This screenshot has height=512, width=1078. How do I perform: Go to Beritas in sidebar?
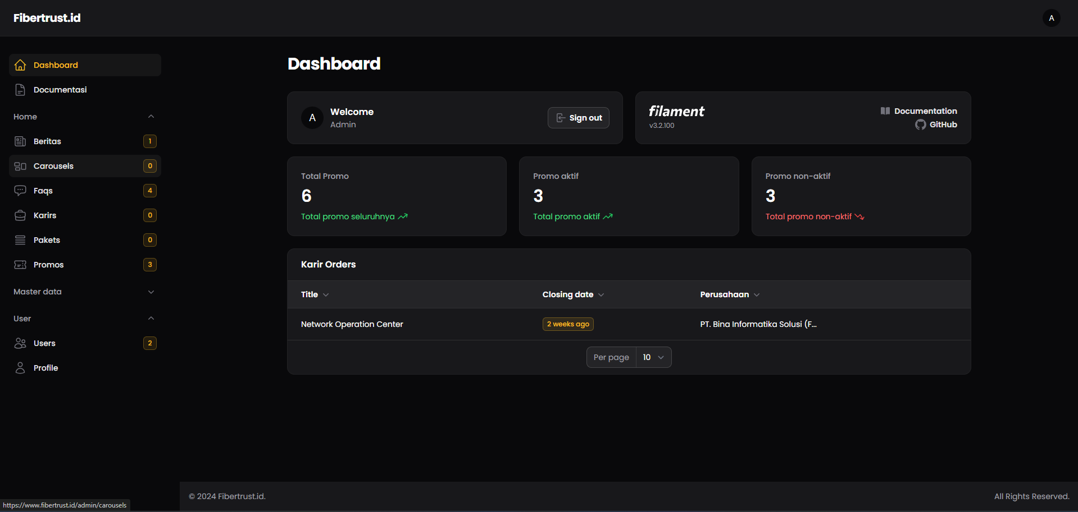[85, 141]
